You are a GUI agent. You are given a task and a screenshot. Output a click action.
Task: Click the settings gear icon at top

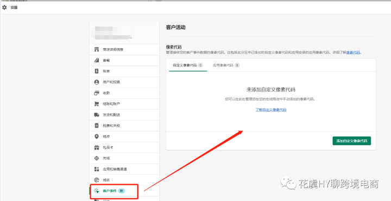(x=4, y=8)
